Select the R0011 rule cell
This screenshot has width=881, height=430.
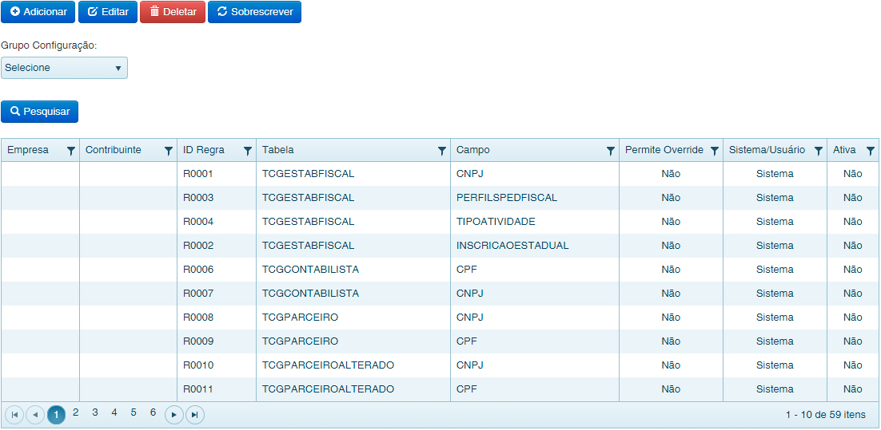coord(217,389)
